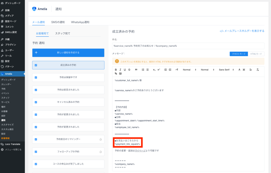Insert an image using the image icon
This screenshot has width=271, height=173.
tap(120, 74)
